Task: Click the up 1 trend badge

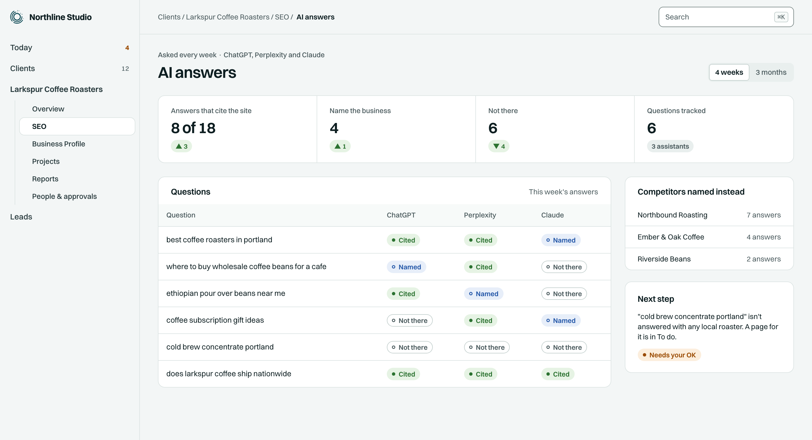Action: [340, 146]
